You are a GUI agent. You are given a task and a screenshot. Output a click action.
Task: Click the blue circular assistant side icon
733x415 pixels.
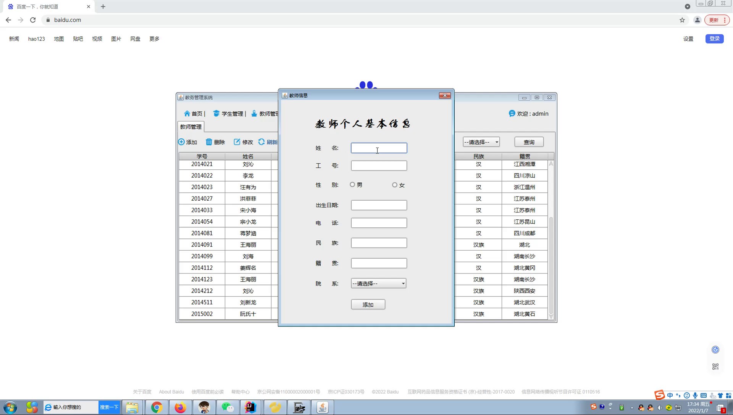pyautogui.click(x=715, y=350)
